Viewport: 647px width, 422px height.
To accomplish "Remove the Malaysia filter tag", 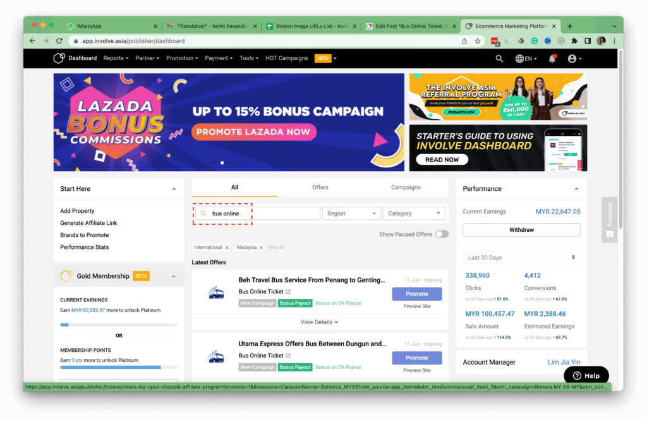I will pos(261,248).
